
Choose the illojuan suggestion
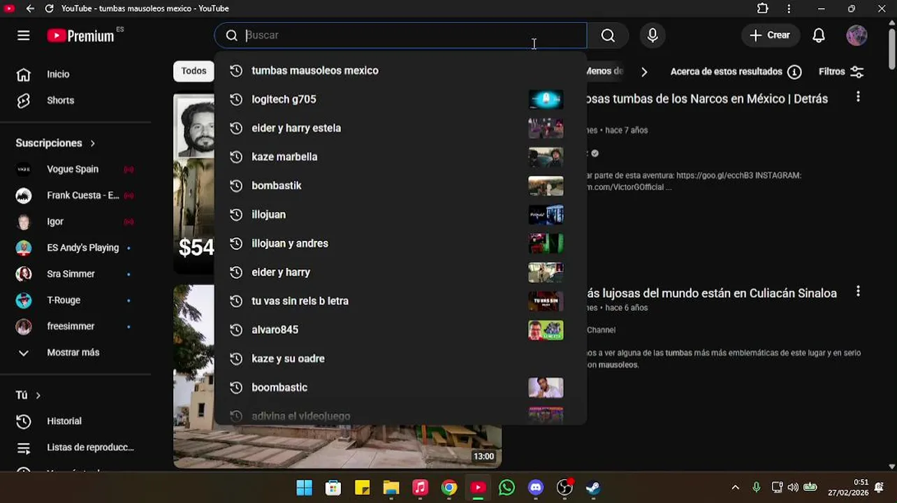(x=400, y=214)
